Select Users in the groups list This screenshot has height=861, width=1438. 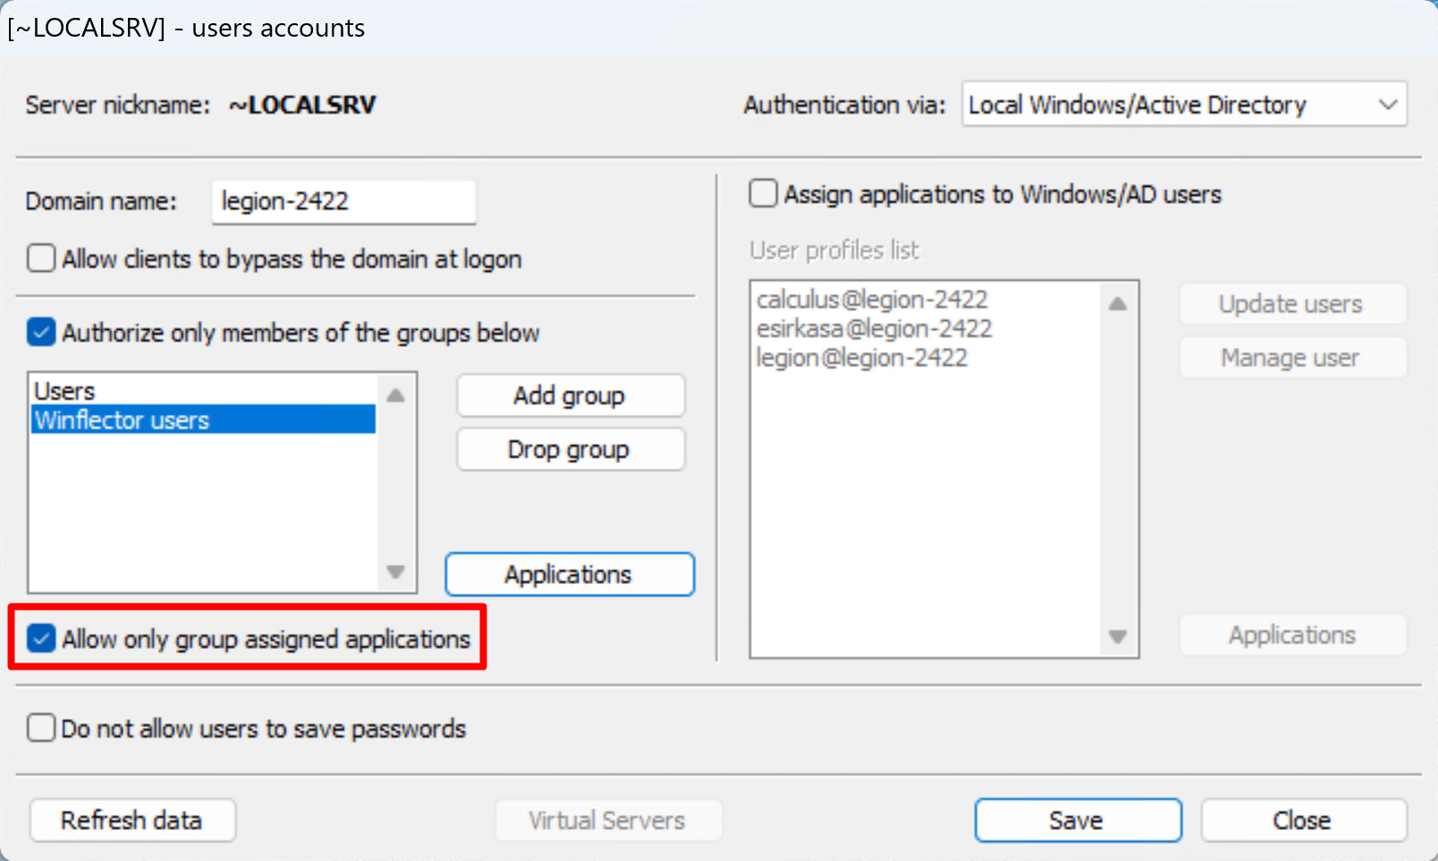tap(65, 392)
